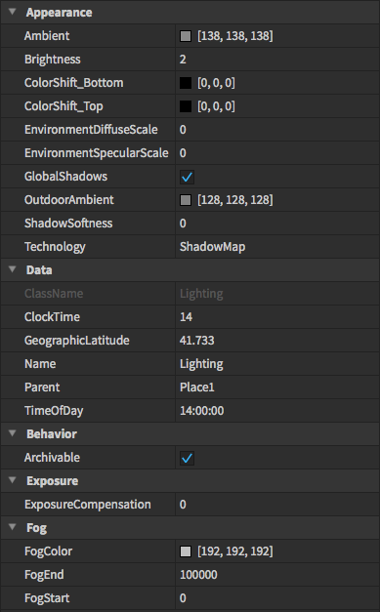Collapse the Appearance section triangle
Viewport: 380px width, 612px height.
coord(12,12)
